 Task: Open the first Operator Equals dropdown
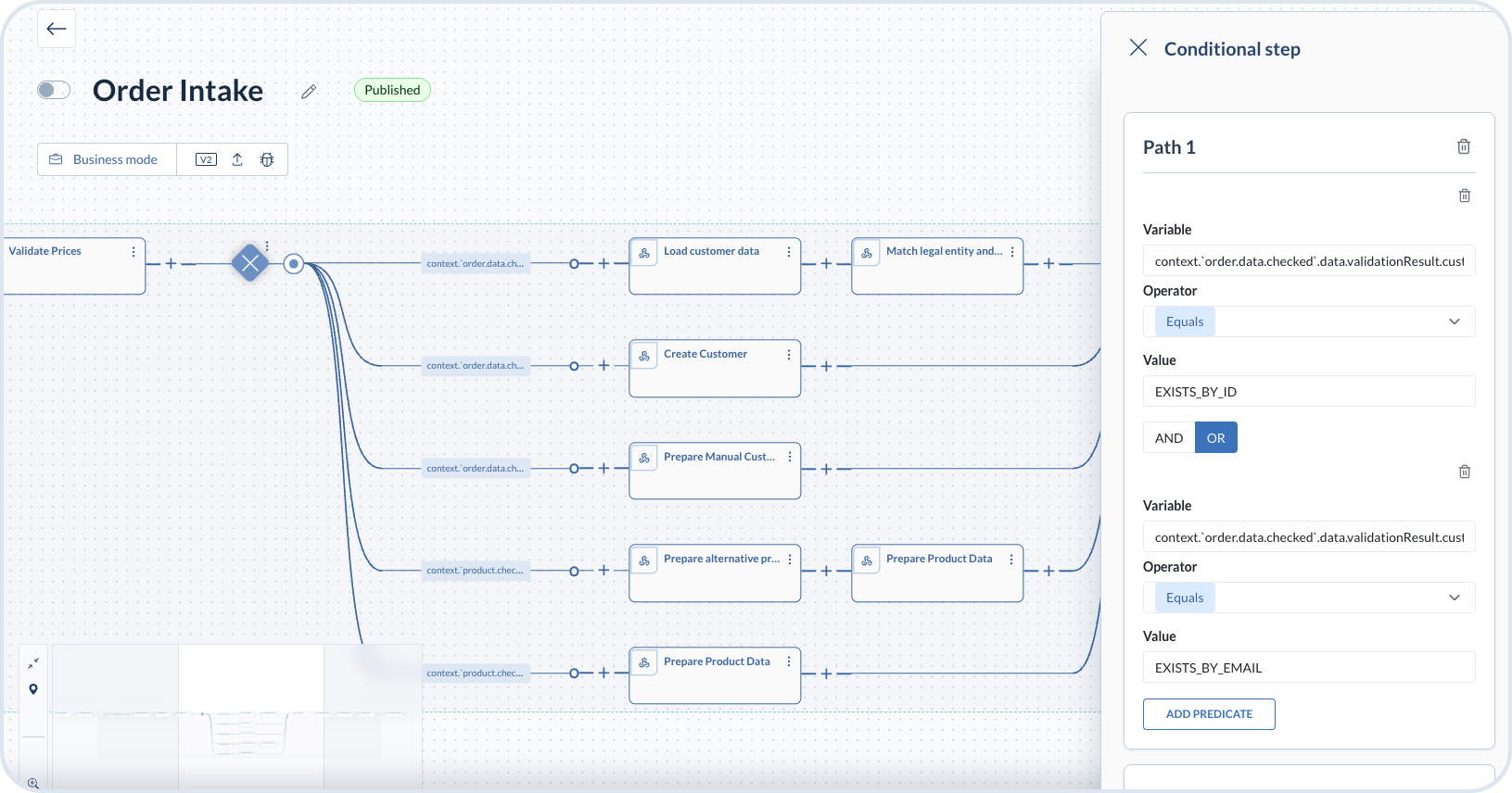(1309, 321)
